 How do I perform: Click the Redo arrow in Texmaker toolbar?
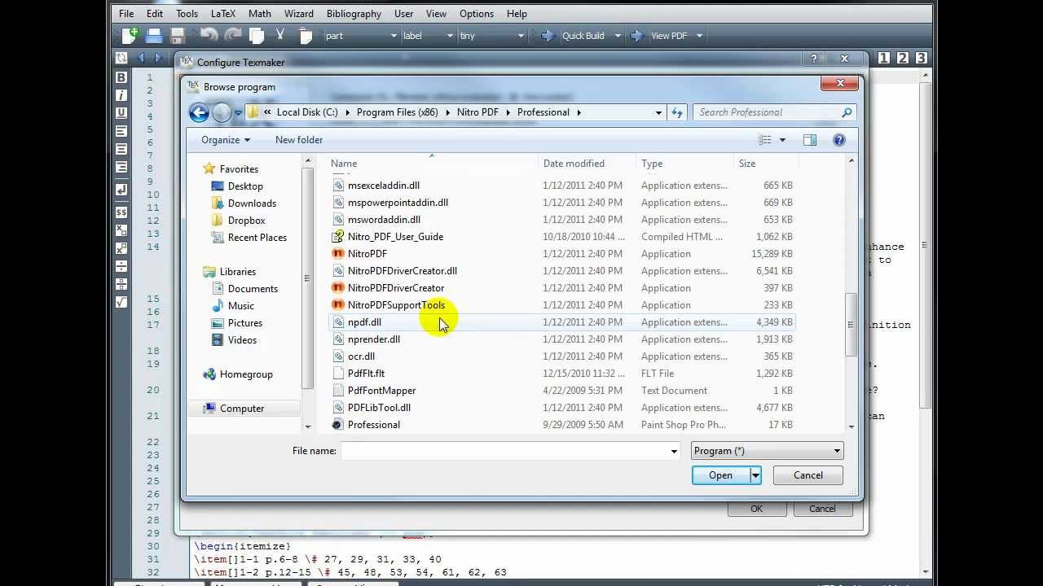click(x=233, y=35)
